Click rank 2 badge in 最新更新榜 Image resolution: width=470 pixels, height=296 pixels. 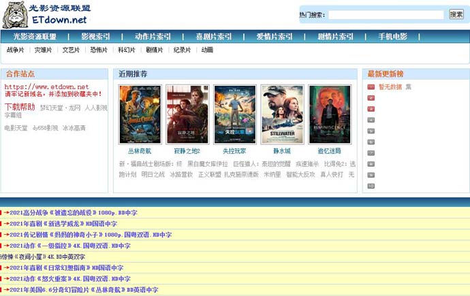click(371, 98)
